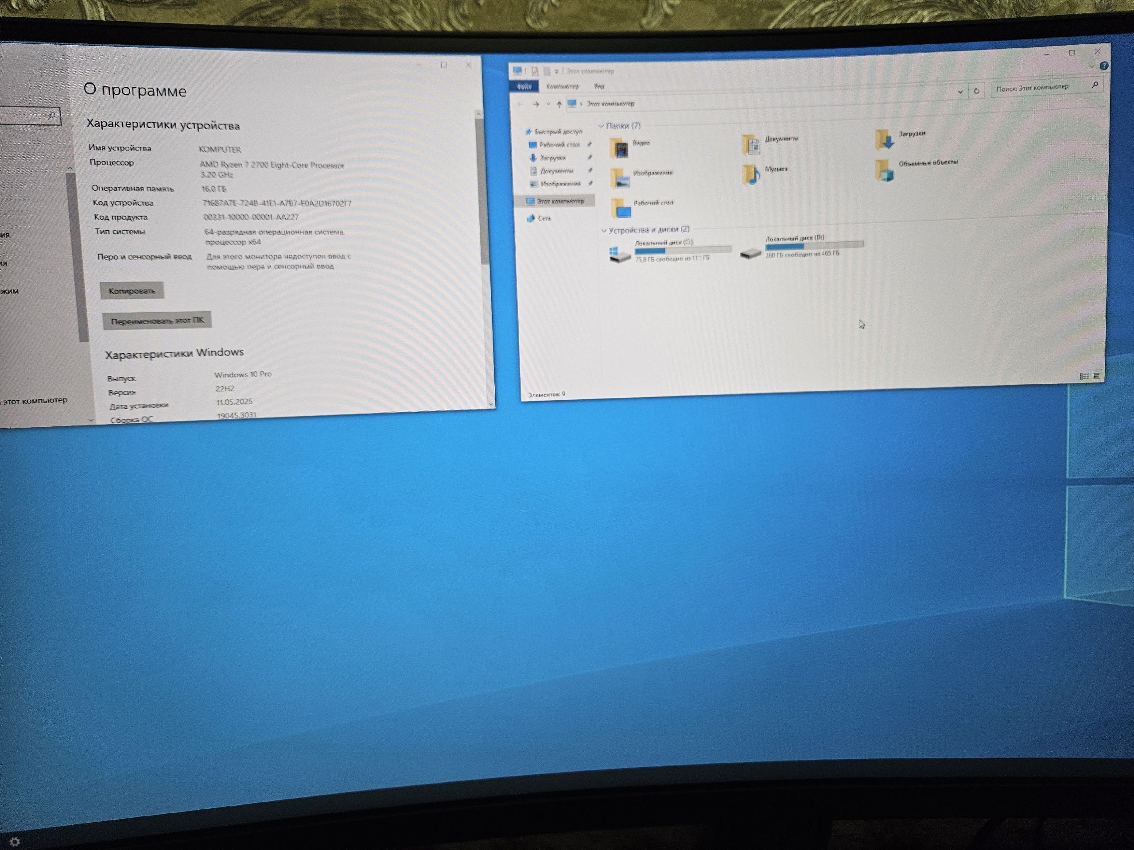The width and height of the screenshot is (1134, 850).
Task: Click the AMD Ryzen 7 2700 processor text
Action: click(272, 170)
